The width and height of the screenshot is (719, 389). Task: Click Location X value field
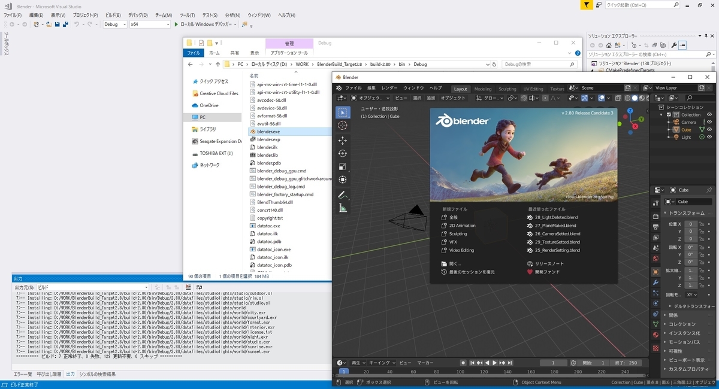(690, 224)
